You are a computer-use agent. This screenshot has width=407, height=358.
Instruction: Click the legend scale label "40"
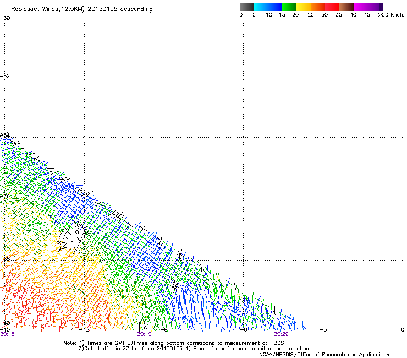(x=353, y=15)
